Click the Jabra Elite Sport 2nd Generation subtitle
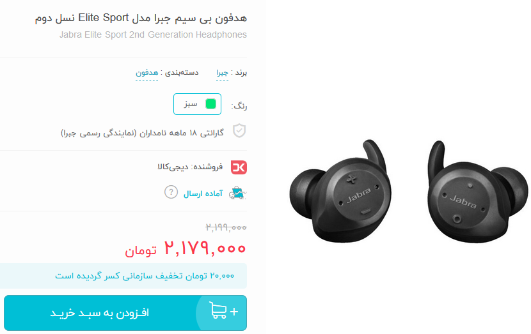Screen dimensions: 531x334 153,35
